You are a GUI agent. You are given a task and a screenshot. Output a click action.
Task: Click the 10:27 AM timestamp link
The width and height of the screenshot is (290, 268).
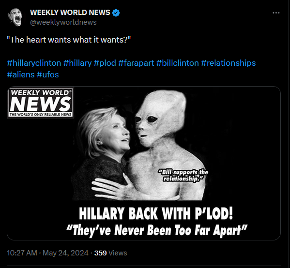(22, 253)
